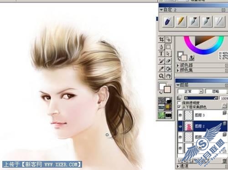Collapse the 图层 layers panel
Image resolution: width=228 pixels, height=170 pixels.
click(x=178, y=85)
